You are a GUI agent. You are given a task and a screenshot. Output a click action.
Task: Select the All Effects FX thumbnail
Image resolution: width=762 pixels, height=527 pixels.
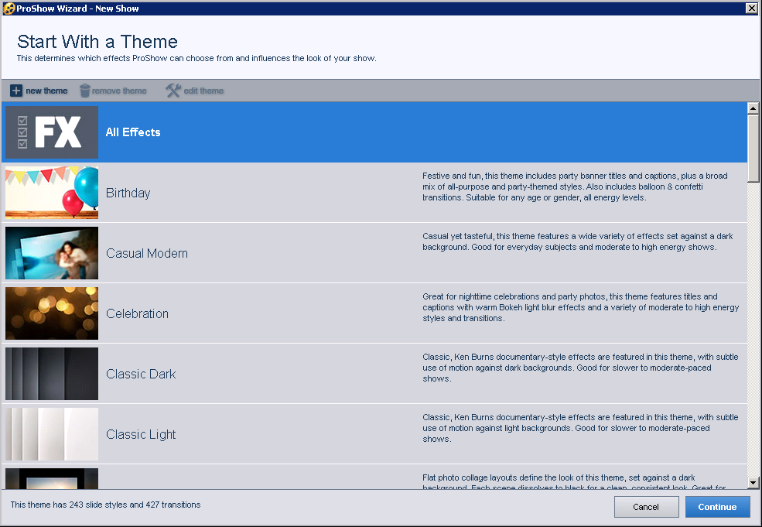click(x=52, y=132)
